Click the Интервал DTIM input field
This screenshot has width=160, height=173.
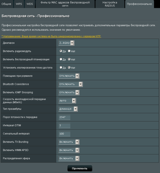pos(64,125)
